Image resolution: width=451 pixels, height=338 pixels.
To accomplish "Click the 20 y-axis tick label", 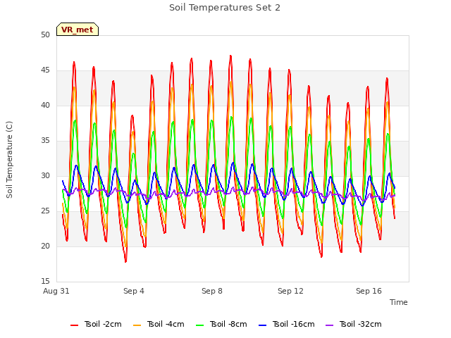I will tap(45, 246).
